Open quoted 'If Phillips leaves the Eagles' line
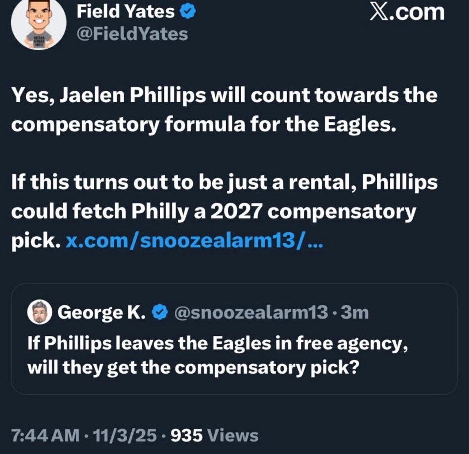The width and height of the screenshot is (469, 454). pyautogui.click(x=218, y=343)
